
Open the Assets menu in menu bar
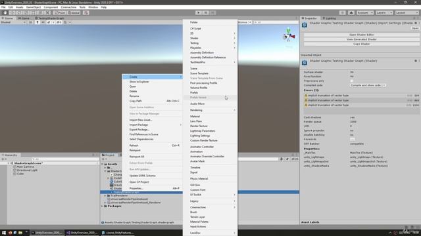click(x=19, y=7)
